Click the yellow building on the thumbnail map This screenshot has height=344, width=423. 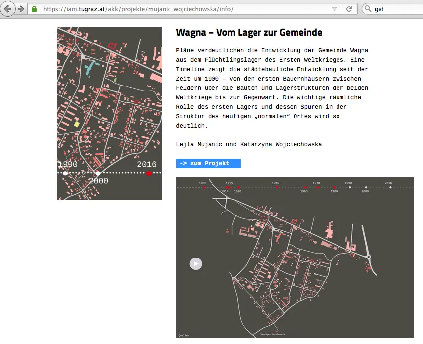[77, 124]
